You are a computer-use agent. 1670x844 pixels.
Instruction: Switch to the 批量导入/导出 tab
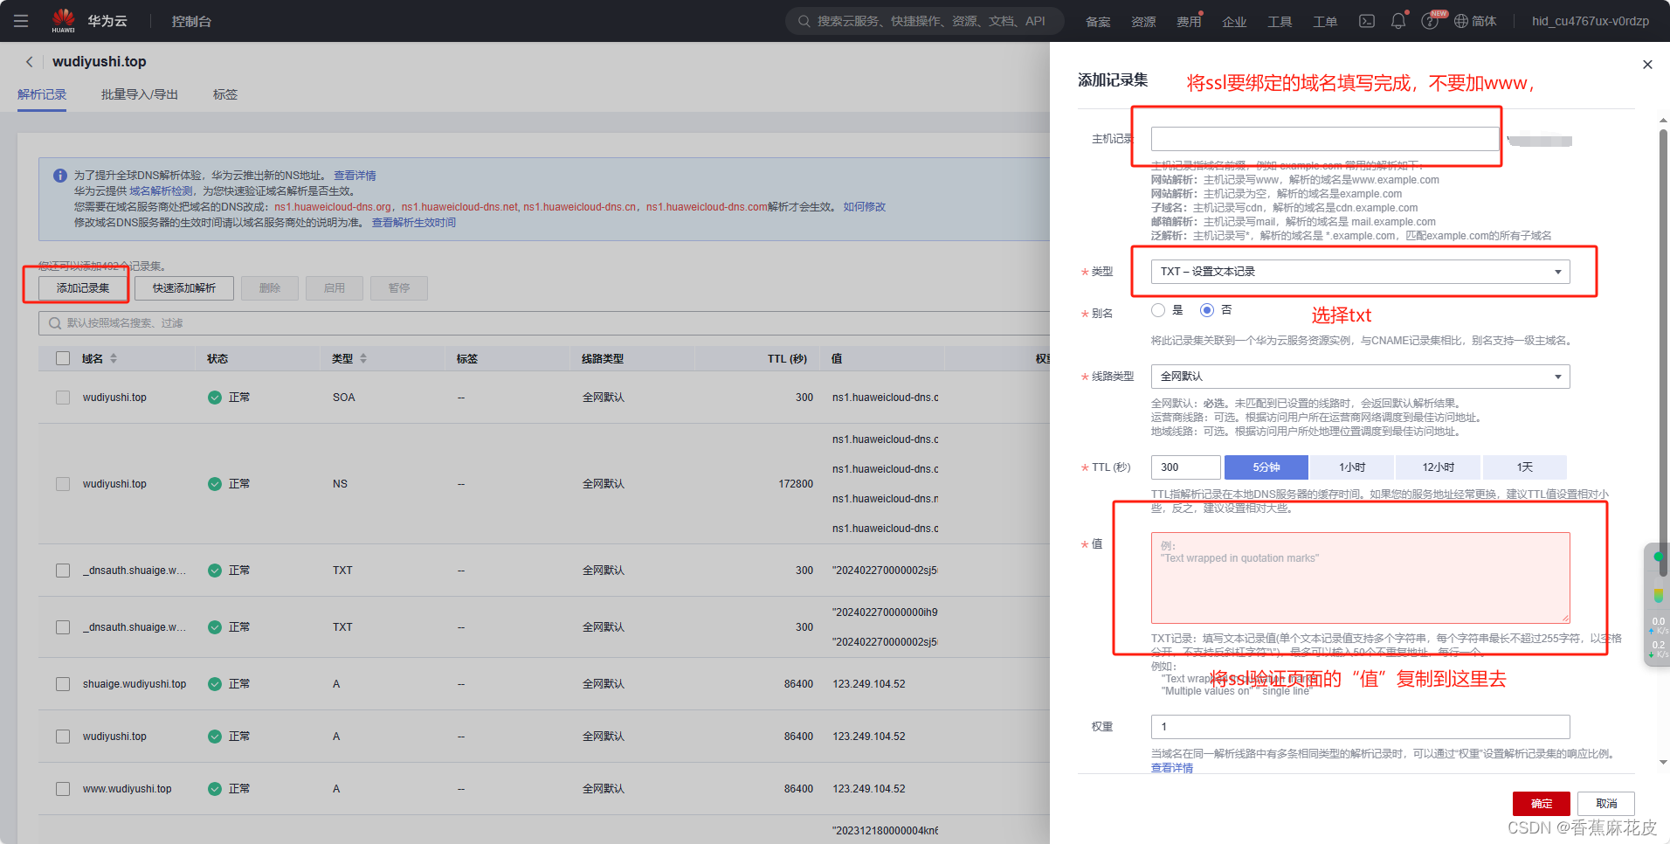[x=140, y=94]
